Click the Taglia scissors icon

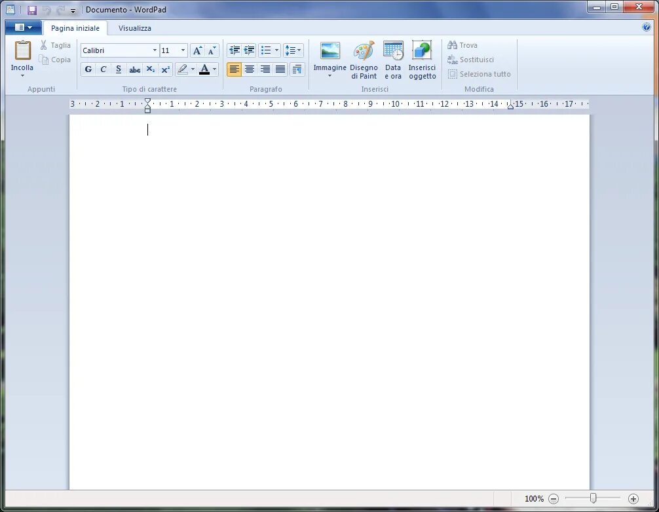(44, 45)
